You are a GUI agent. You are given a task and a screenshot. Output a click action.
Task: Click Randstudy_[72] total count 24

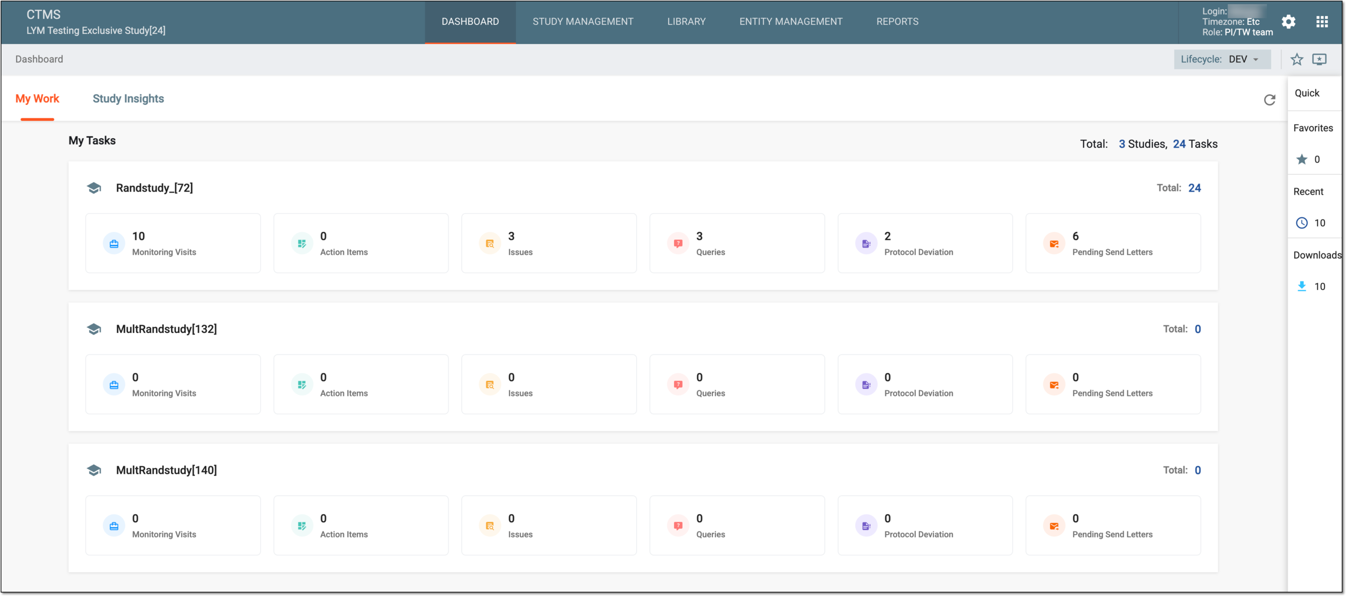pyautogui.click(x=1195, y=188)
